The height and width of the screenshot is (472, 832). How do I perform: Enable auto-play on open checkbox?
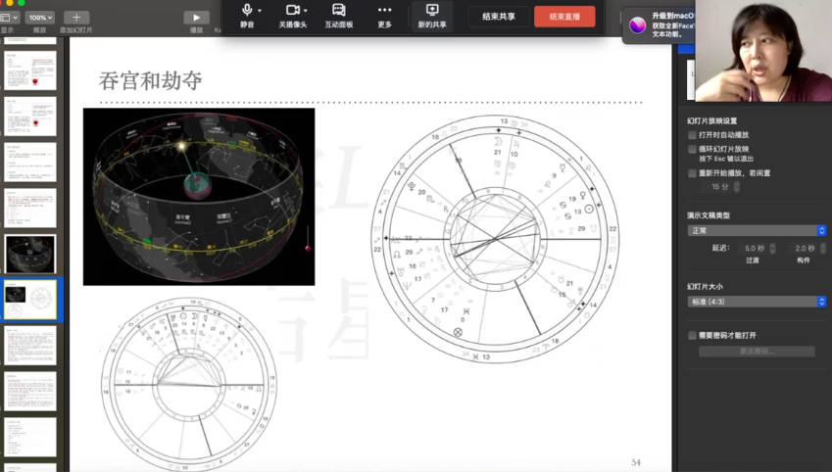point(693,134)
